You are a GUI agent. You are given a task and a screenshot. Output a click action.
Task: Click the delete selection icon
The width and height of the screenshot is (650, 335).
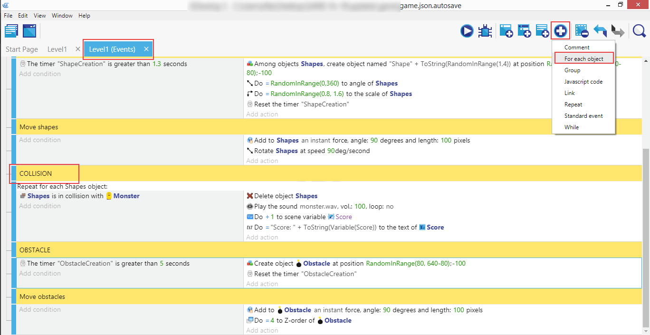point(582,31)
